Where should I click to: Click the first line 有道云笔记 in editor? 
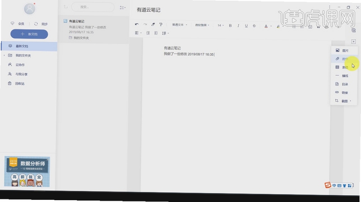pos(172,48)
